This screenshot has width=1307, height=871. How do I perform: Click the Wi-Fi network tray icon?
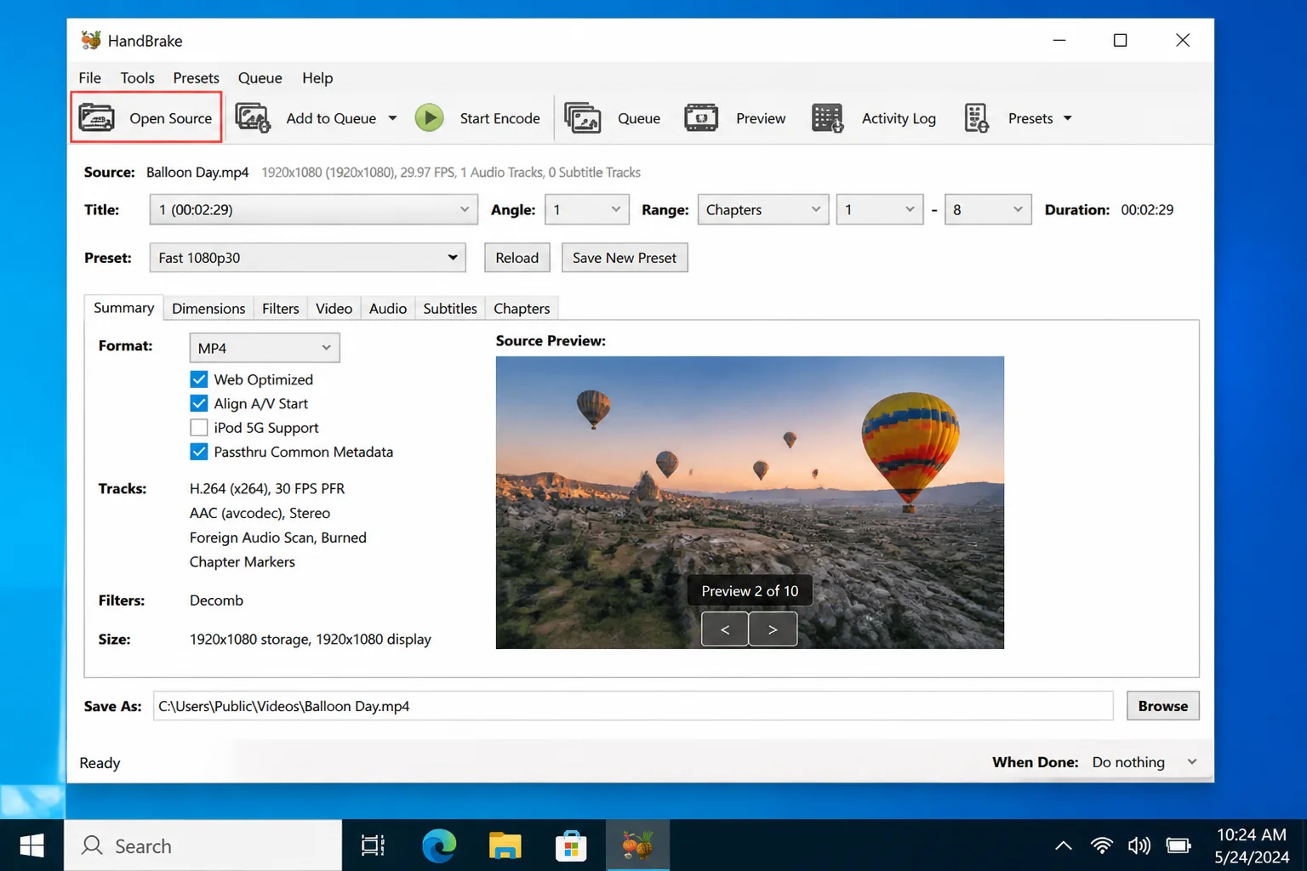[1102, 845]
